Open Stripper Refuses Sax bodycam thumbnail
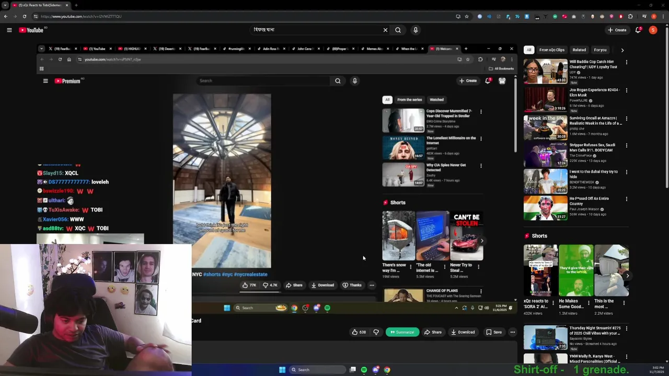 coord(545,155)
